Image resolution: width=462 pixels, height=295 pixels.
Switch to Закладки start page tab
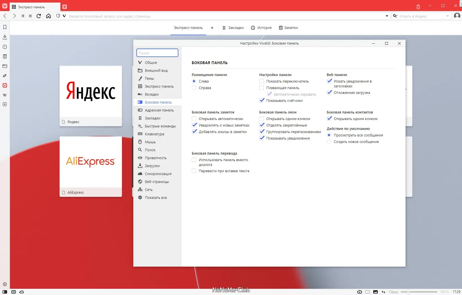tap(233, 28)
